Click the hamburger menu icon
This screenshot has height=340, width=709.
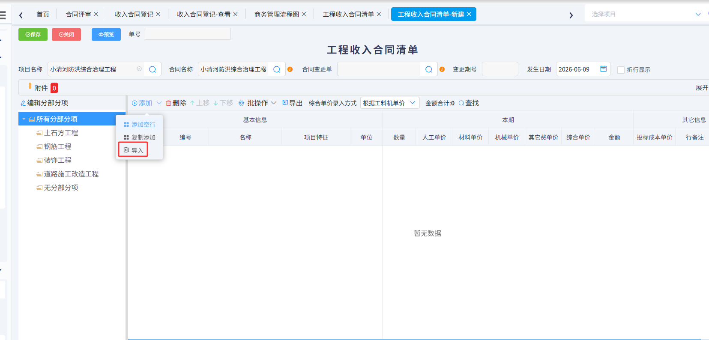3,15
